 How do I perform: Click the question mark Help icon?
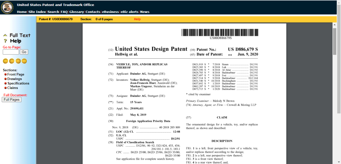click(x=6, y=41)
